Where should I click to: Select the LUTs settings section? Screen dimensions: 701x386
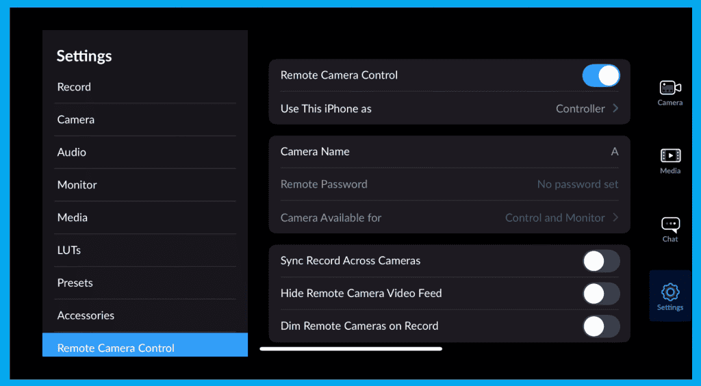point(69,250)
